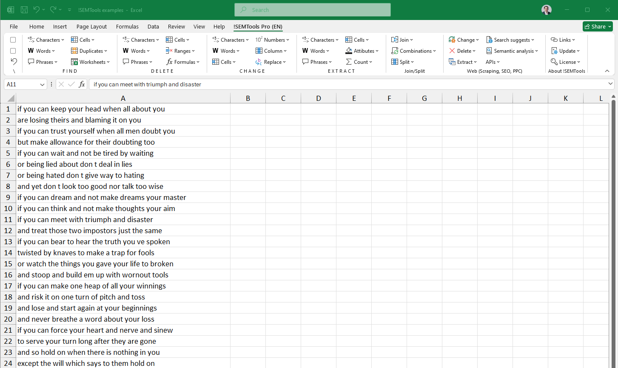This screenshot has width=618, height=368.
Task: Click the Share button
Action: tap(597, 26)
